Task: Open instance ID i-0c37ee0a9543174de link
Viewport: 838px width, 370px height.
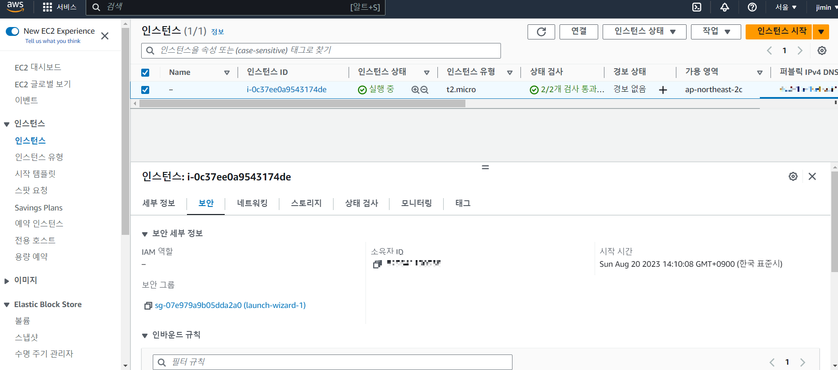Action: pyautogui.click(x=286, y=90)
